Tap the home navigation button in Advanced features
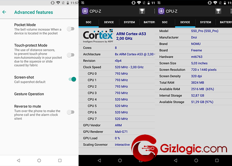This screenshot has height=166, width=232. (x=39, y=160)
